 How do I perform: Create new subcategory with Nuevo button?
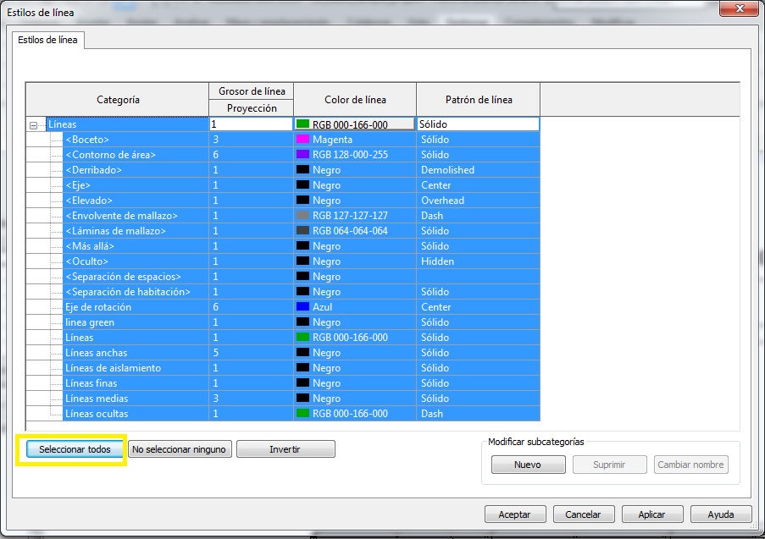(x=528, y=465)
